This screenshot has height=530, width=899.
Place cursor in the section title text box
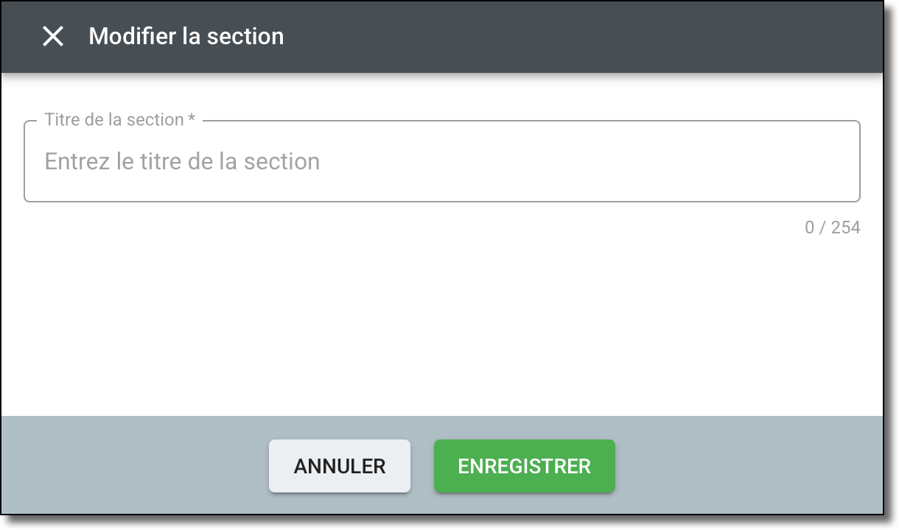tap(442, 161)
